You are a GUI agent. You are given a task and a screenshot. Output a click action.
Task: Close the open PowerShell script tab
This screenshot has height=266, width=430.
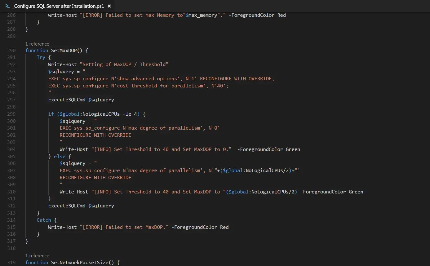(109, 6)
